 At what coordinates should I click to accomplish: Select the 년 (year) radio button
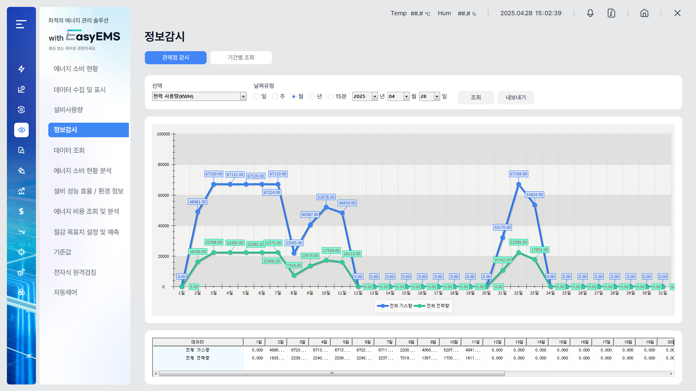coord(312,97)
